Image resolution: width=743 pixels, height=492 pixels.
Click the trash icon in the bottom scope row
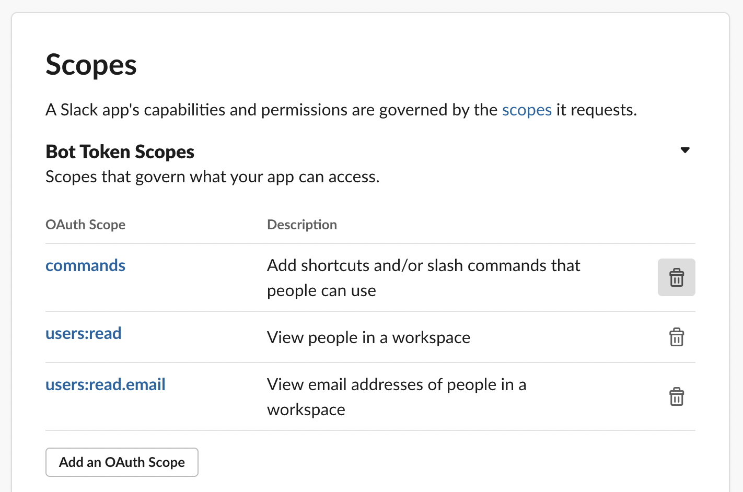[x=677, y=397]
